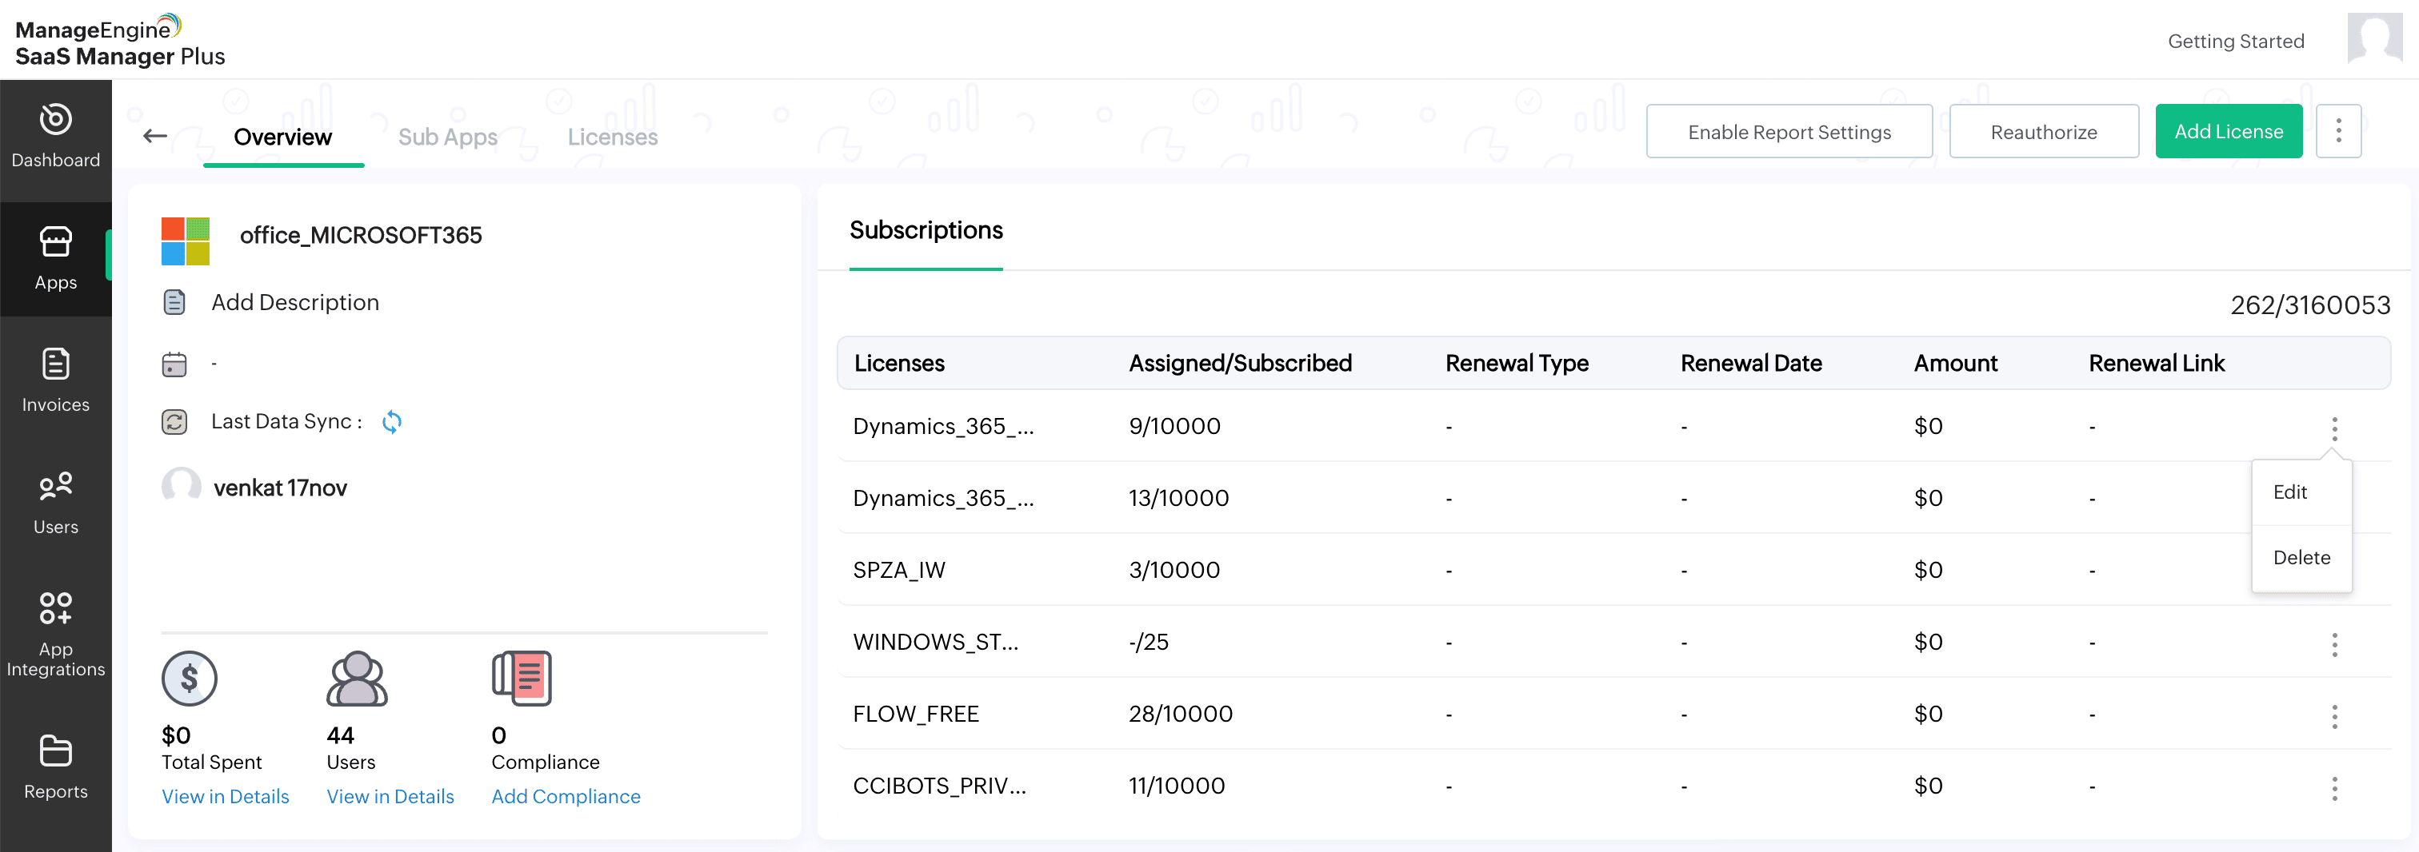Click the Microsoft 365 app logo
The width and height of the screenshot is (2419, 852).
(x=185, y=241)
